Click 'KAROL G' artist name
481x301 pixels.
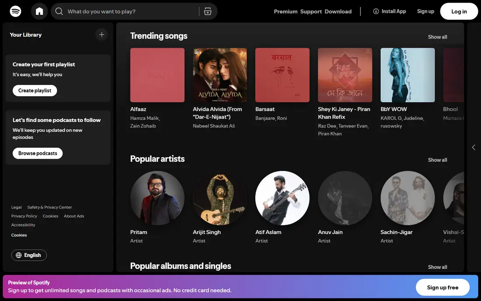tap(391, 118)
